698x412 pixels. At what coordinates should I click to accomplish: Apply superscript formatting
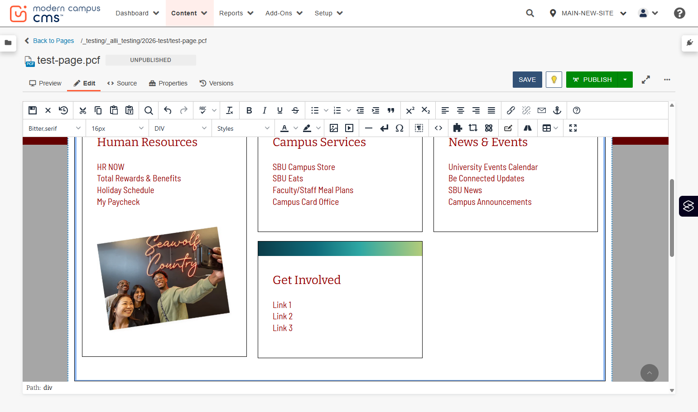coord(410,110)
